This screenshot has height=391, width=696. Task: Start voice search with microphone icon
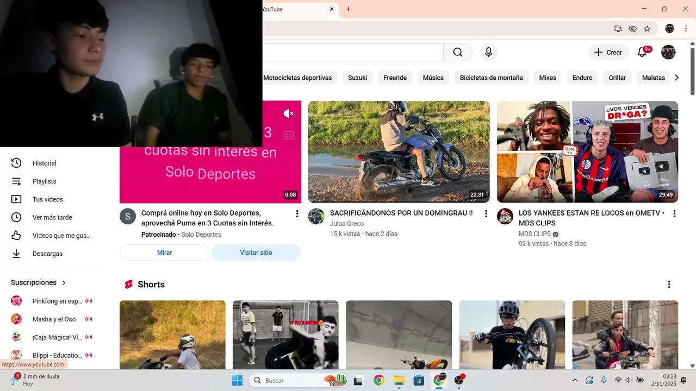tap(488, 52)
